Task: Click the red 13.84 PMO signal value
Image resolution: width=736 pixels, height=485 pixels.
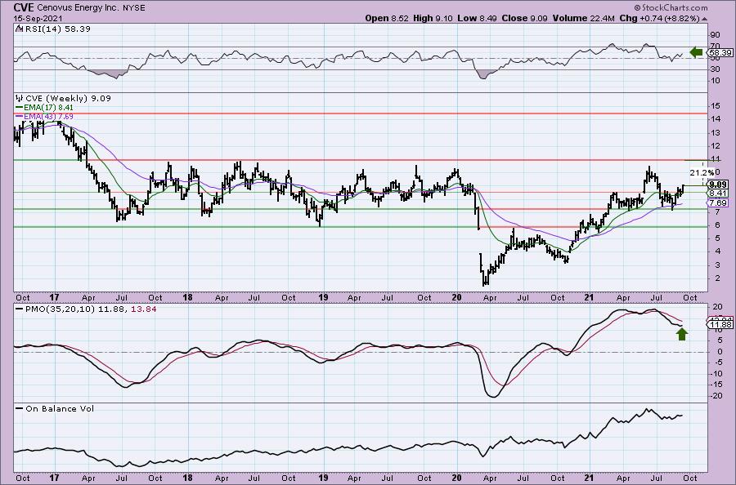Action: pos(146,309)
